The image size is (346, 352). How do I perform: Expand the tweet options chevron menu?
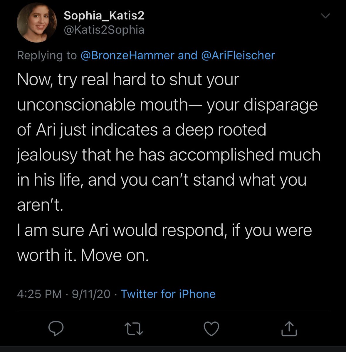(x=326, y=16)
